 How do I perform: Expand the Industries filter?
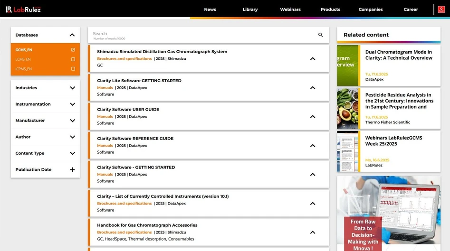coord(72,88)
